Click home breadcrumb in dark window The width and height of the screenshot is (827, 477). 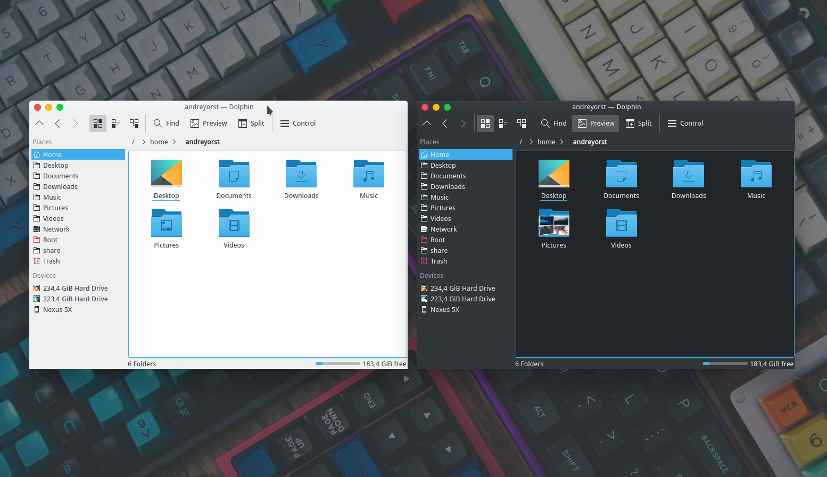point(547,142)
